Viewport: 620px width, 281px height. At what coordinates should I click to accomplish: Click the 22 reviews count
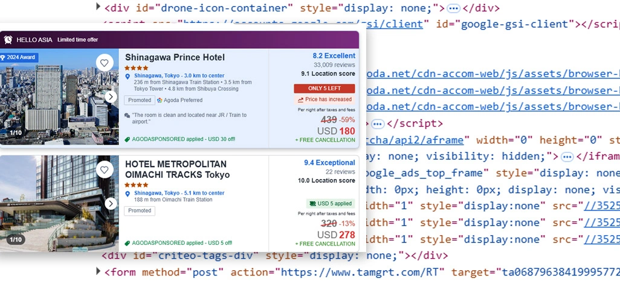pyautogui.click(x=340, y=172)
